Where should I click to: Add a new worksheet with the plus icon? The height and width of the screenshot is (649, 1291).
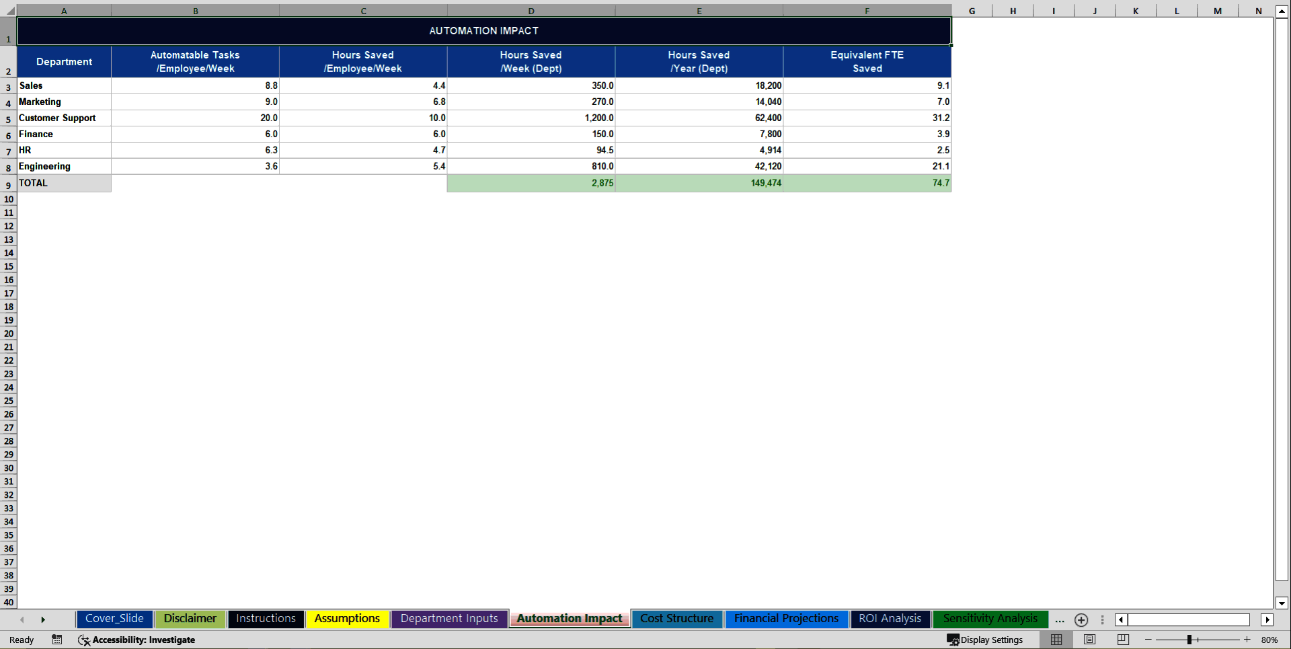pos(1082,620)
